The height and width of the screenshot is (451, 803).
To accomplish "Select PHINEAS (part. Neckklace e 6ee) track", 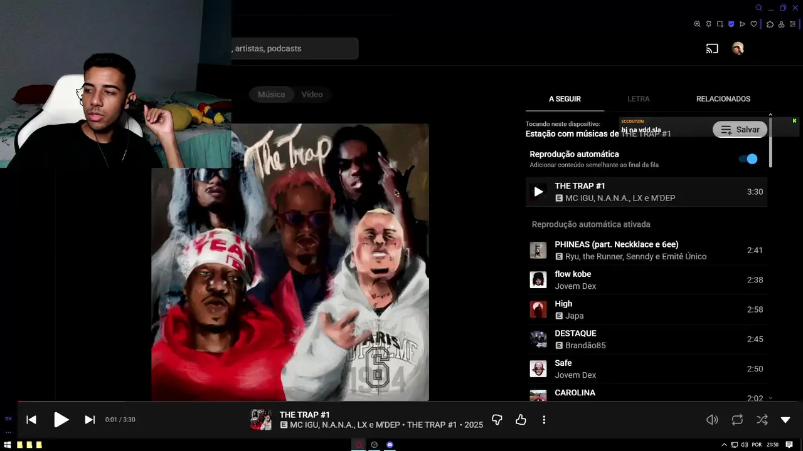I will [646, 250].
